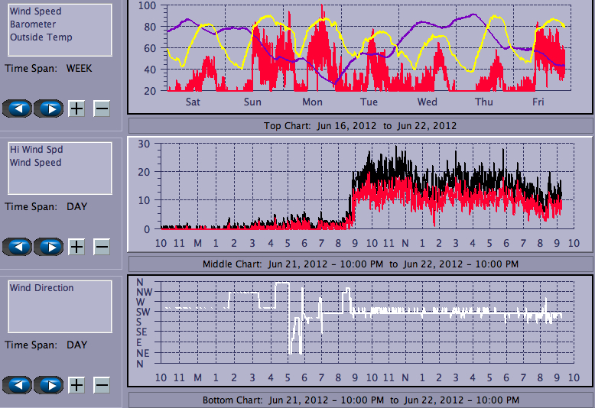
Task: Click the Bottom Chart date range bar
Action: (360, 400)
